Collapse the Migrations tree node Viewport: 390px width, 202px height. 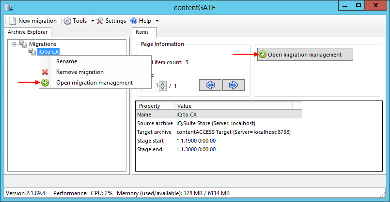(14, 44)
